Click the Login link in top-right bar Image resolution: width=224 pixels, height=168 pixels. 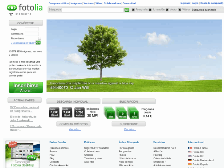click(x=195, y=3)
